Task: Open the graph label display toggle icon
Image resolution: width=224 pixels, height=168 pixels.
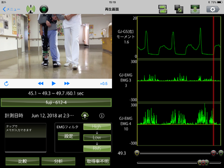Action: click(x=163, y=9)
